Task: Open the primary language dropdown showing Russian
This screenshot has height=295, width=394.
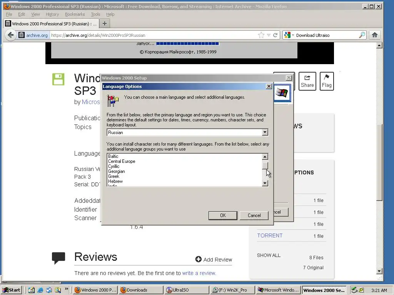Action: point(265,133)
